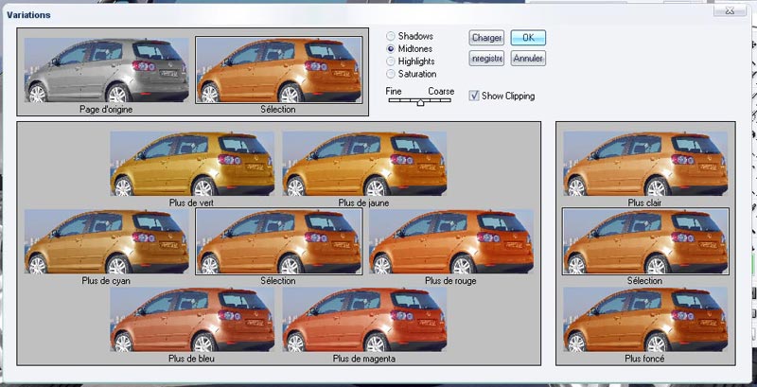Click the Sélection thumbnail in brightness column
757x387 pixels.
pos(645,241)
